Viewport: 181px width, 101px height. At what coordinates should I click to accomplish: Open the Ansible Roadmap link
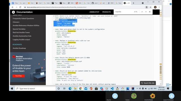click(19, 48)
